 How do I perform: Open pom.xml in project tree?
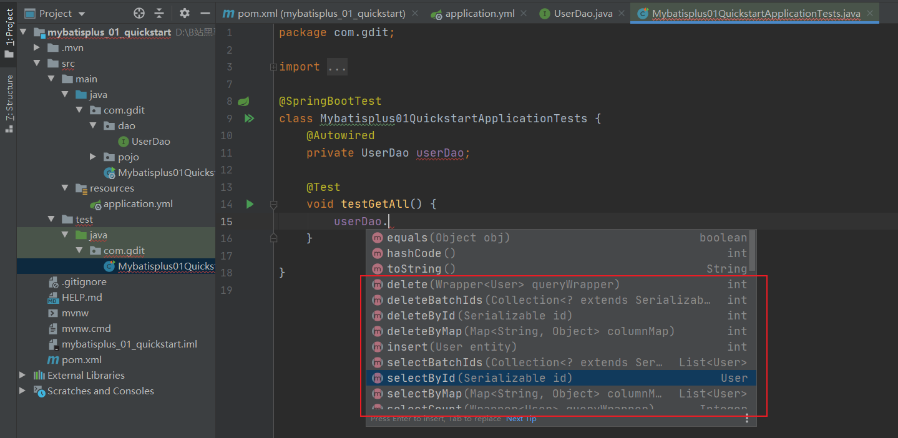pyautogui.click(x=81, y=359)
